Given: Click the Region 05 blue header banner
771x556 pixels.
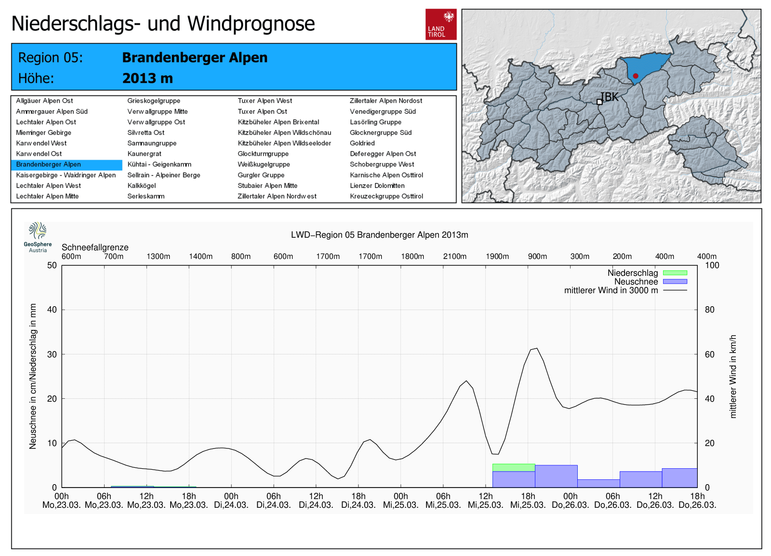Looking at the screenshot, I should pyautogui.click(x=234, y=67).
